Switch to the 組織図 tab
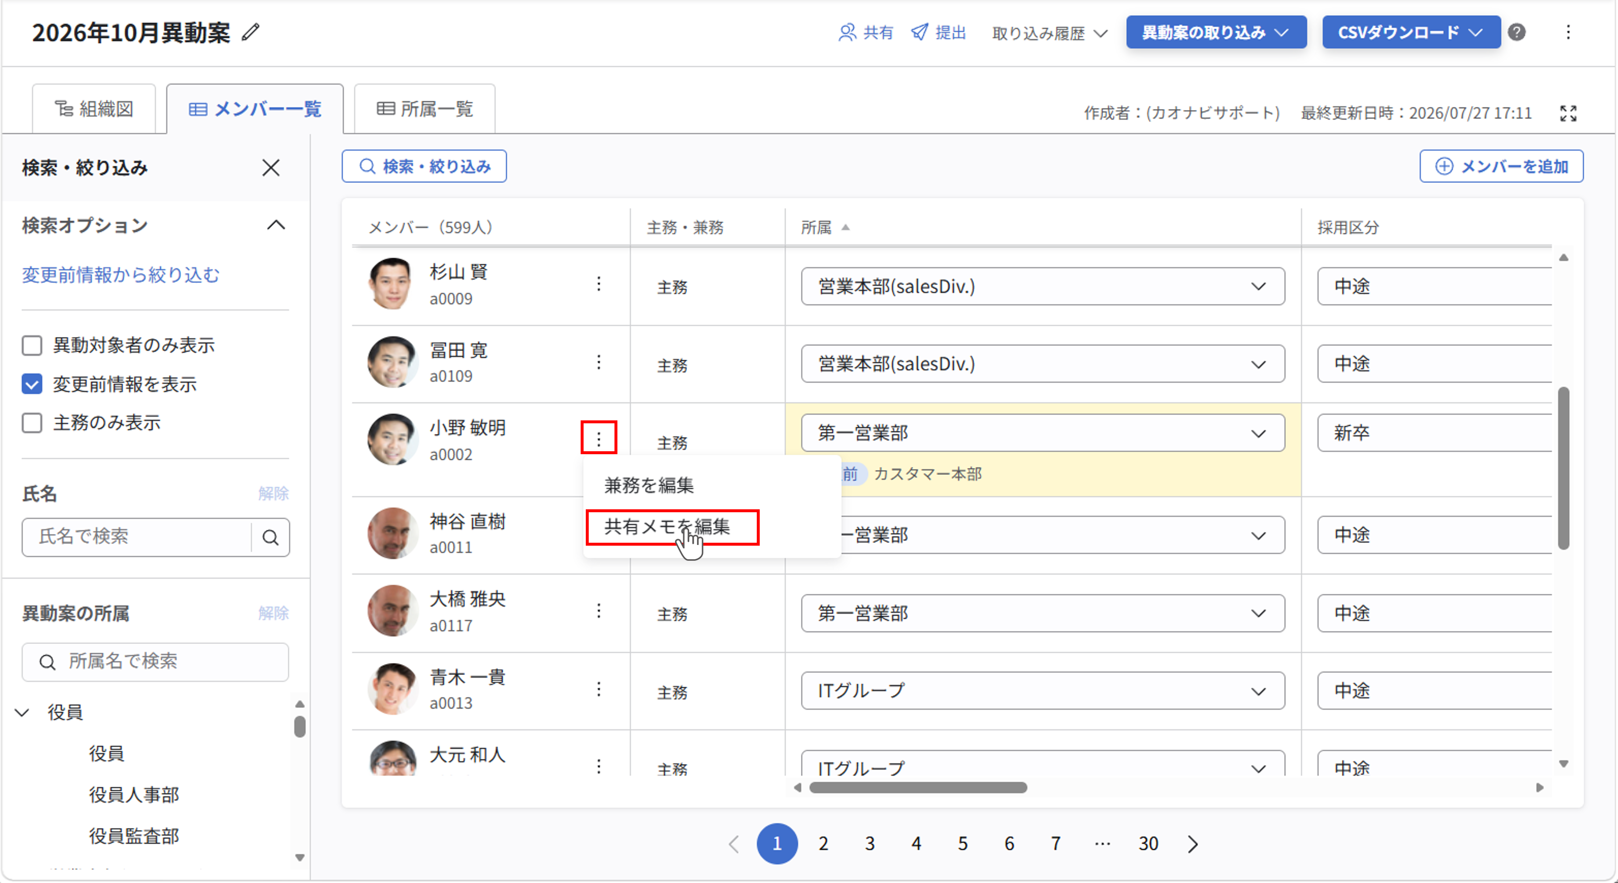 pyautogui.click(x=94, y=109)
